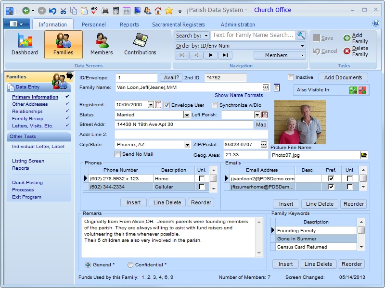Select the Confidential radio button
Viewport: 385px width, 288px height.
click(130, 265)
